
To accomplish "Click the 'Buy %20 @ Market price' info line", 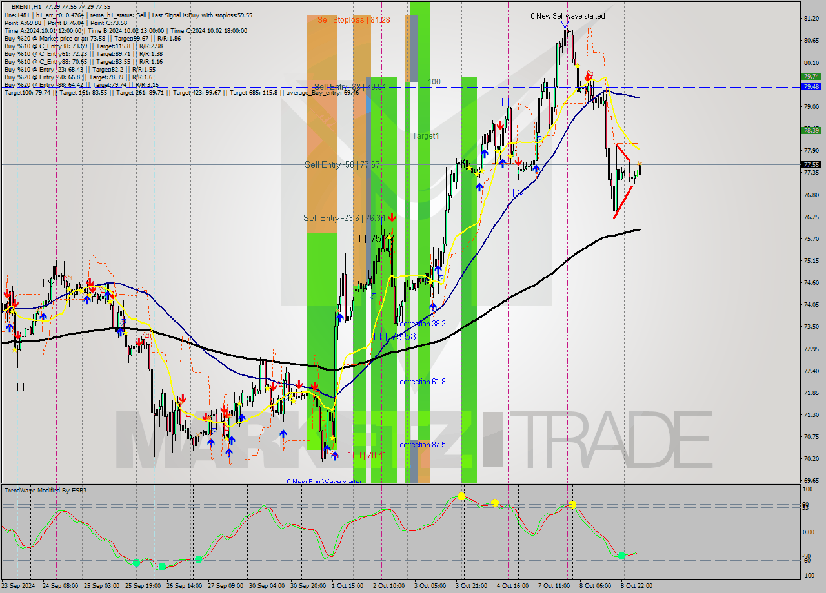I will point(94,38).
